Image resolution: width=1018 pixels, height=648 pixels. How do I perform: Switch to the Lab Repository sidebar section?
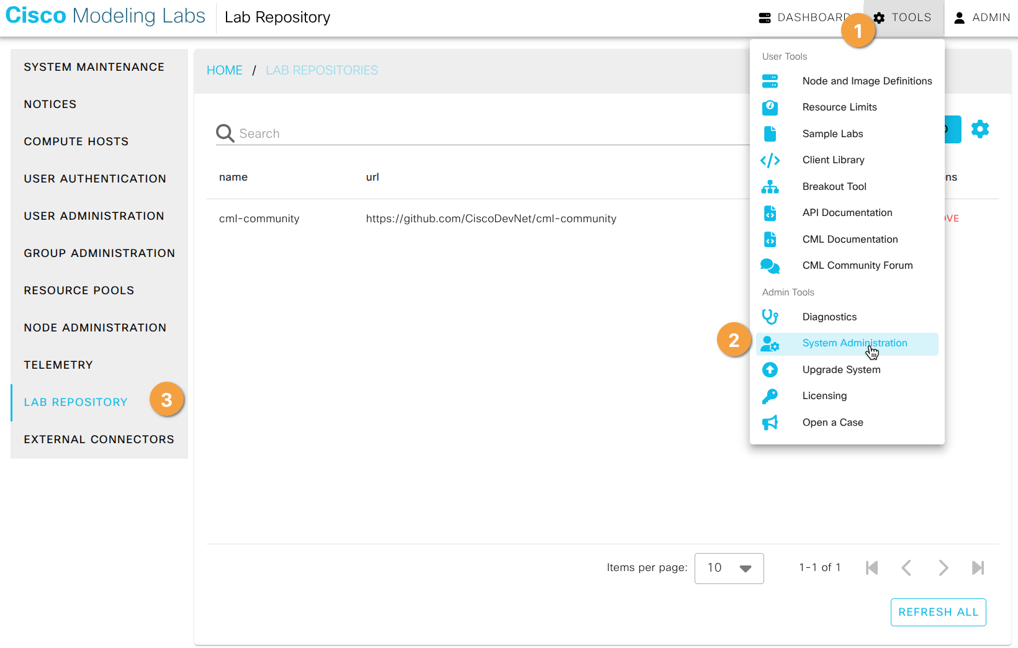[x=75, y=402]
